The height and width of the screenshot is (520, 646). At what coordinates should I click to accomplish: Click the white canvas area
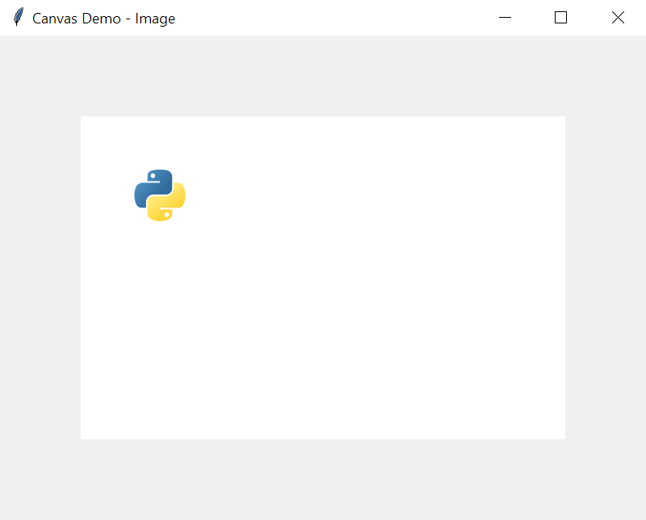[x=363, y=323]
